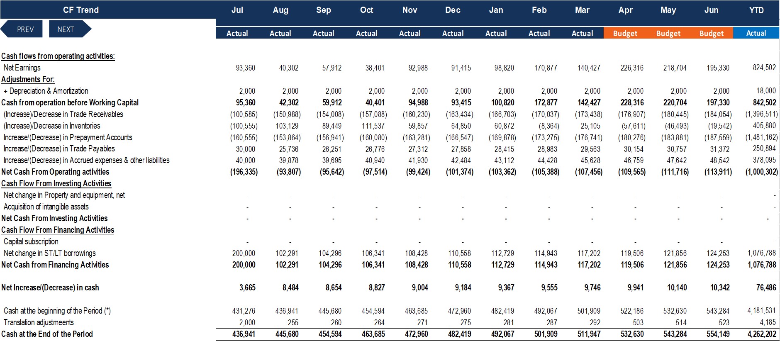This screenshot has height=341, width=780.
Task: Click YTD Trade Receivables value (1,396,511)
Action: [x=761, y=114]
